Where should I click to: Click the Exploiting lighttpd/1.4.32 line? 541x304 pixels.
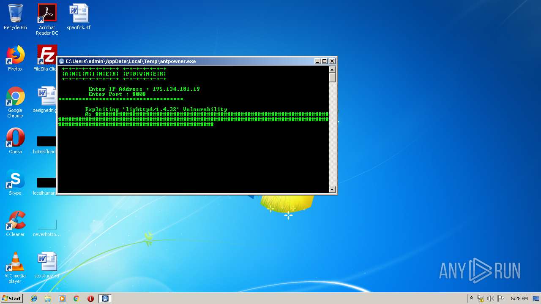click(156, 109)
